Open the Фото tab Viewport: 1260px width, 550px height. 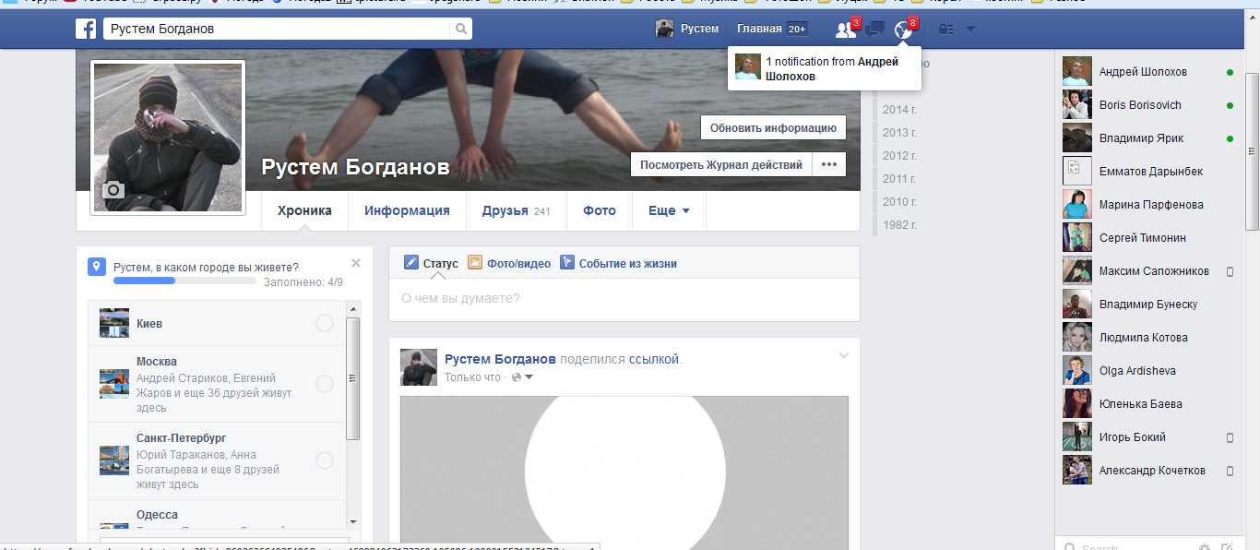point(600,210)
